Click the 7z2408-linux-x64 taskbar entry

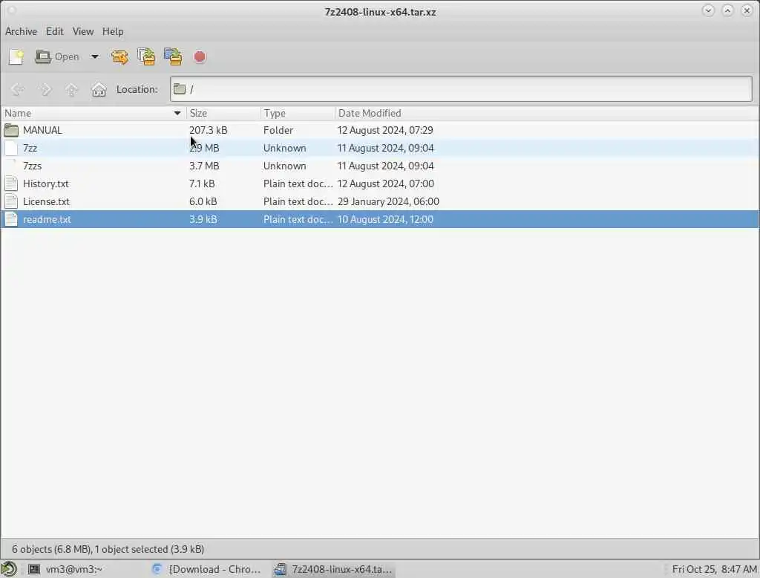click(333, 569)
